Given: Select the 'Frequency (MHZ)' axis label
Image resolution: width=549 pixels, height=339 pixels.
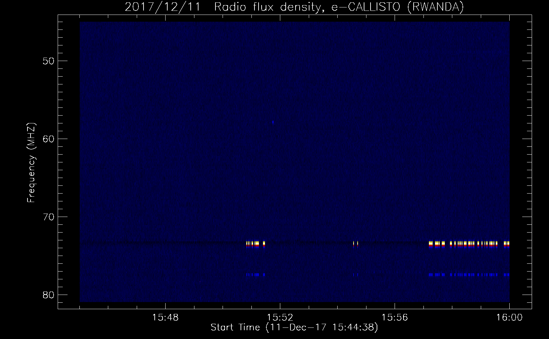Looking at the screenshot, I should pyautogui.click(x=31, y=163).
